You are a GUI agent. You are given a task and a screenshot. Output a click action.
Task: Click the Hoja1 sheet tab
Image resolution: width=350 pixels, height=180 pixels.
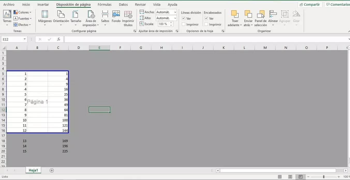pos(33,170)
